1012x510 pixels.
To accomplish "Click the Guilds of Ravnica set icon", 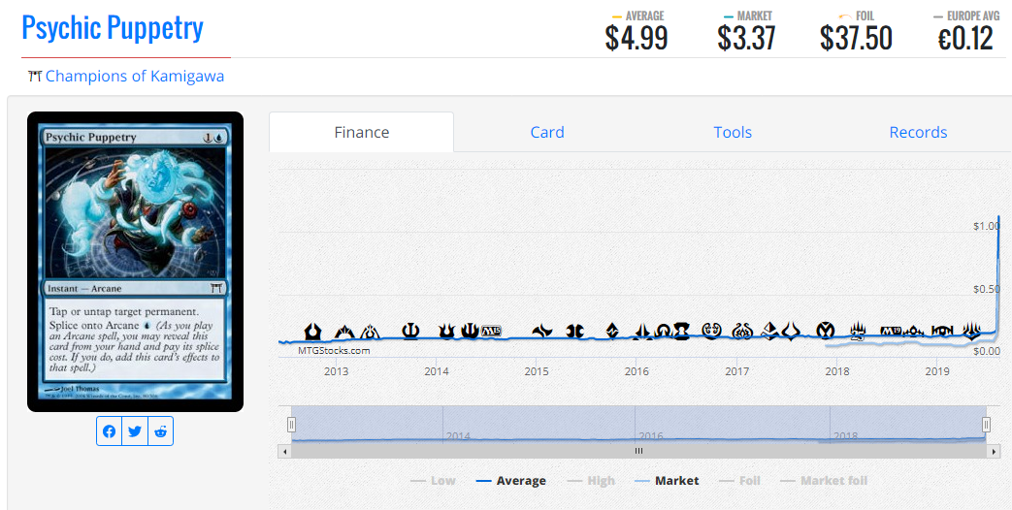I will 913,332.
